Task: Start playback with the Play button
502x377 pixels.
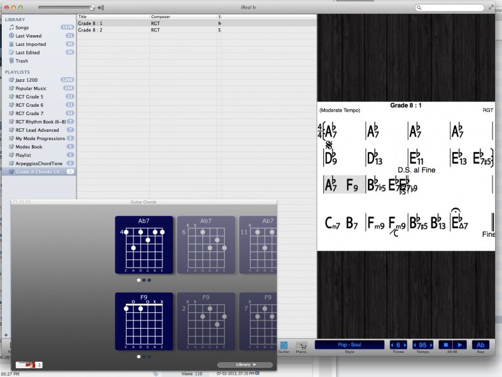Action: (x=460, y=345)
